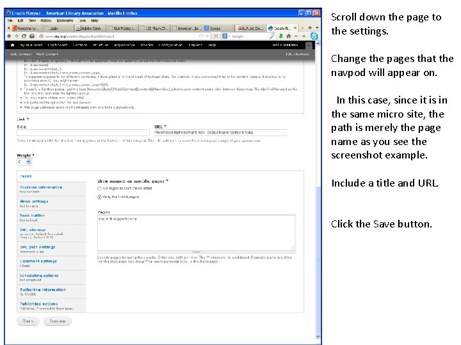This screenshot has width=461, height=345.
Task: Click the search magnifier icon
Action: pyautogui.click(x=272, y=36)
